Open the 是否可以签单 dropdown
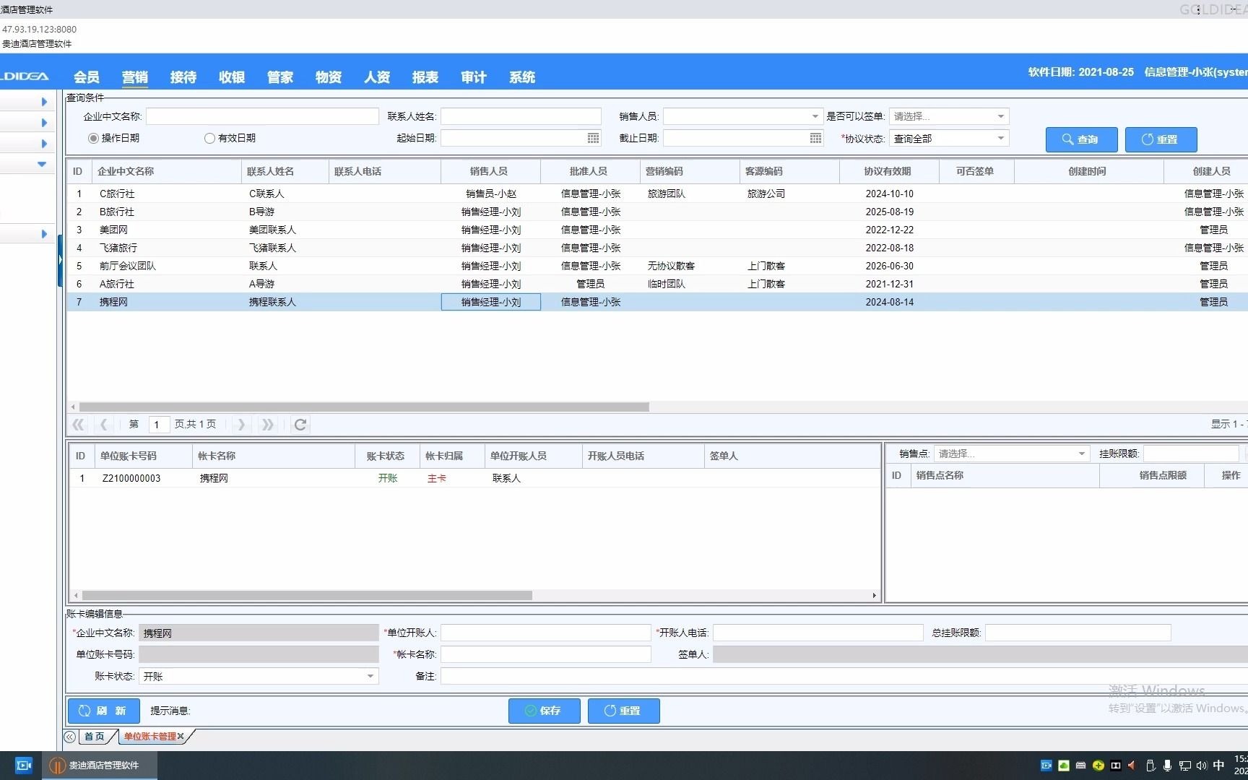This screenshot has width=1248, height=780. tap(1000, 116)
